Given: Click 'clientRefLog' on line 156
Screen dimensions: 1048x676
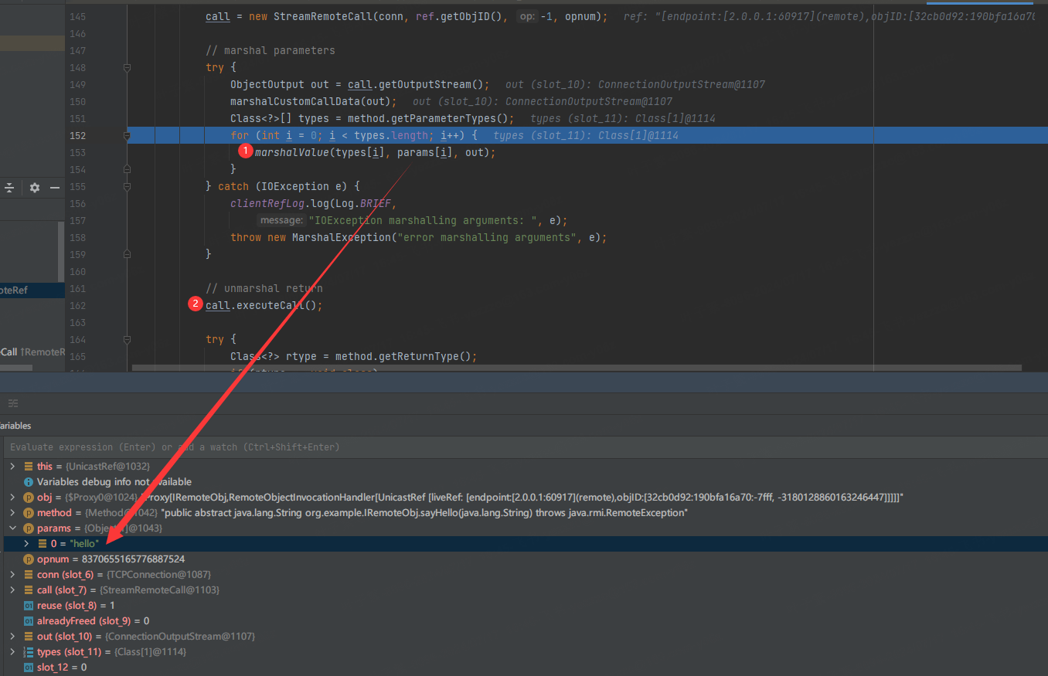Looking at the screenshot, I should click(x=267, y=204).
